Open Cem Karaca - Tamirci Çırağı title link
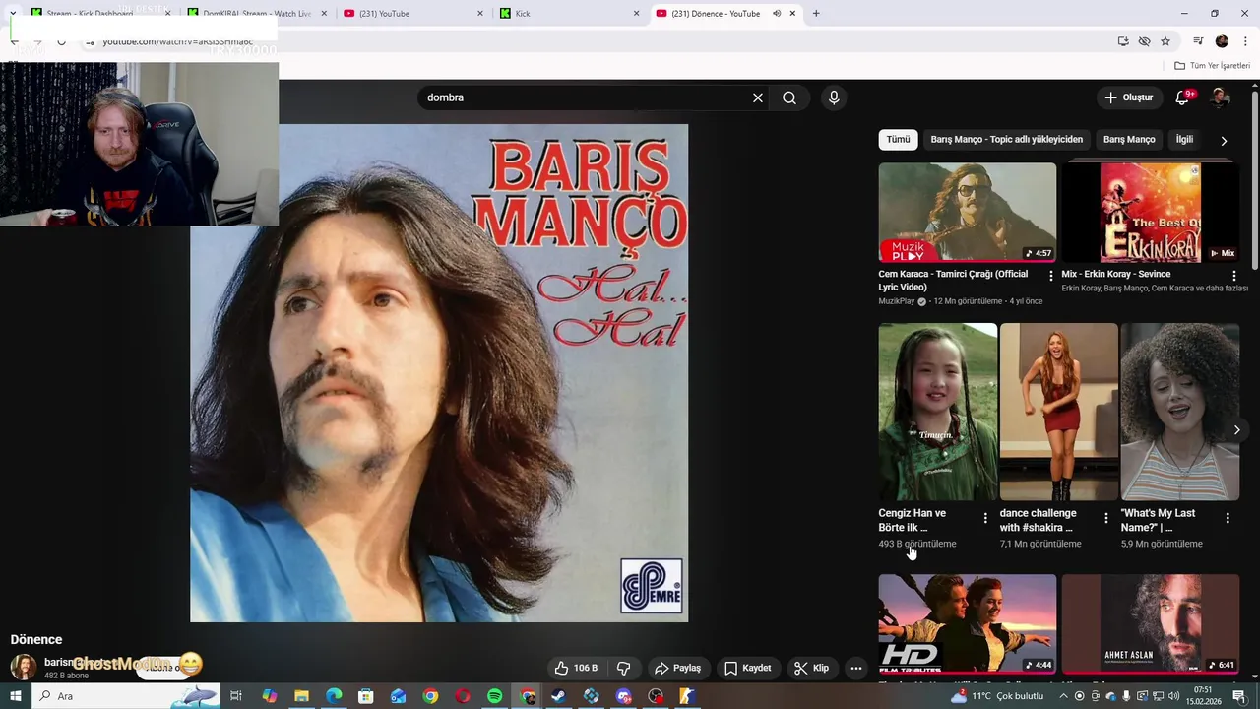 click(953, 281)
